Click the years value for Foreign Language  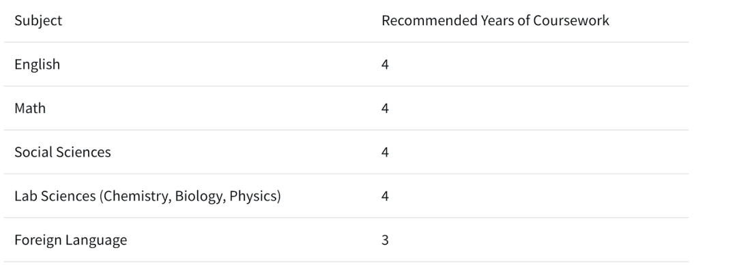click(x=385, y=240)
